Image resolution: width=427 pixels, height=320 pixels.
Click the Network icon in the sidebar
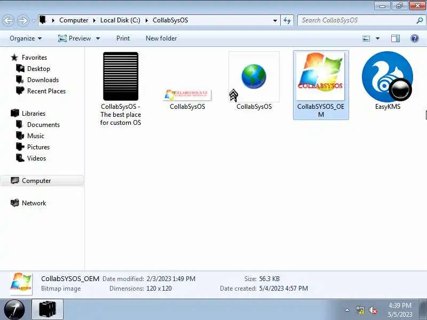[15, 203]
